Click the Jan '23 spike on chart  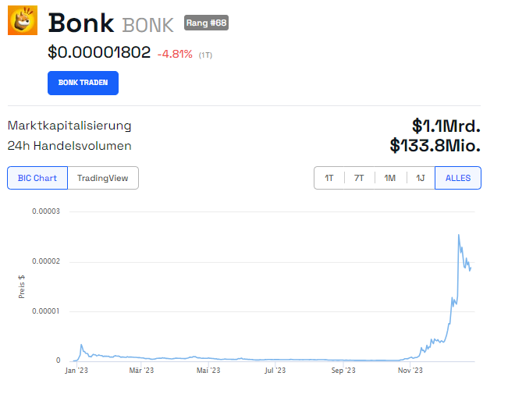[81, 345]
